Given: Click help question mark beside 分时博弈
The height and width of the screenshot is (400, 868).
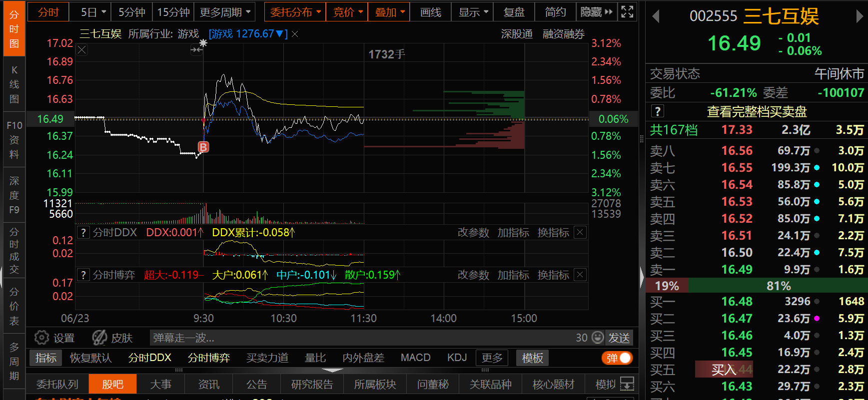Looking at the screenshot, I should coord(83,275).
